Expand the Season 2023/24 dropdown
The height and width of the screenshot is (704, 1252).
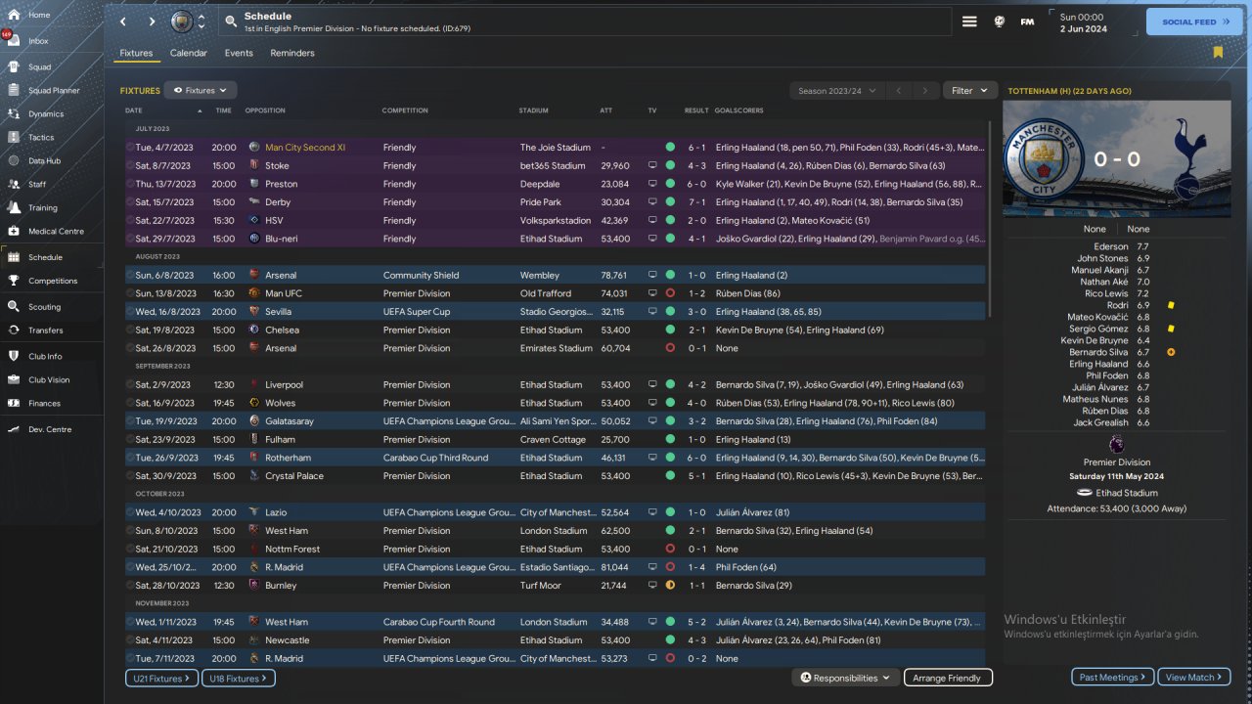coord(836,91)
